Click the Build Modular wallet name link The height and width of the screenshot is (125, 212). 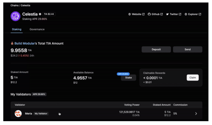click(25, 43)
